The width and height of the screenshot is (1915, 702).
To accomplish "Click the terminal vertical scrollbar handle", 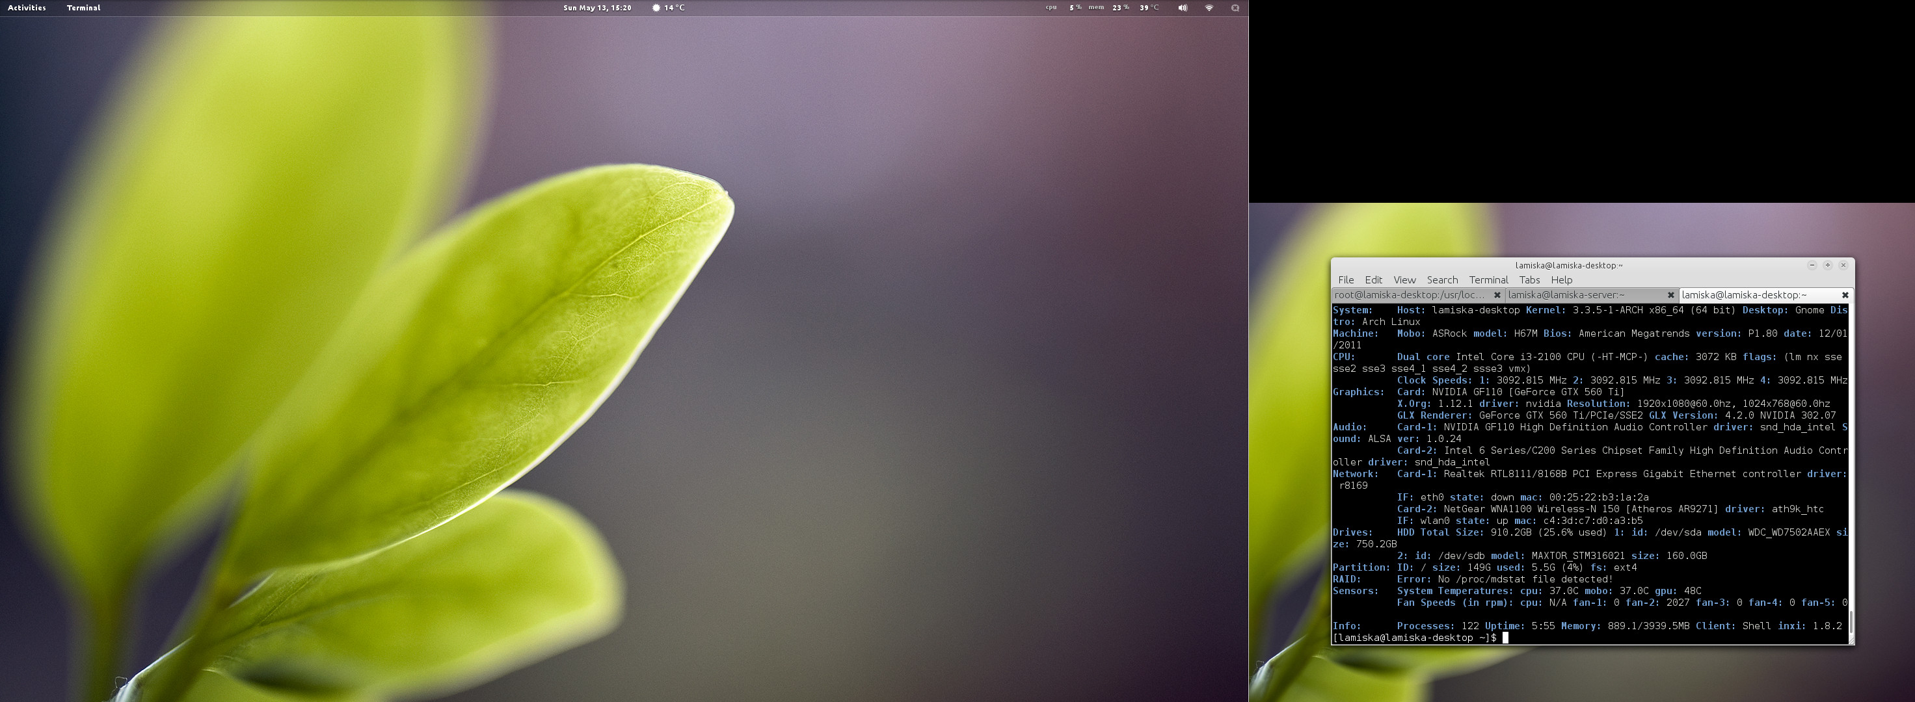I will pyautogui.click(x=1851, y=623).
